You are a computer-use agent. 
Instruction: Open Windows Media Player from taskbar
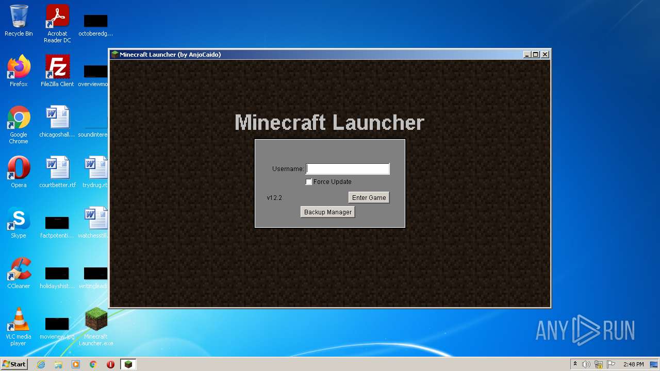click(76, 364)
